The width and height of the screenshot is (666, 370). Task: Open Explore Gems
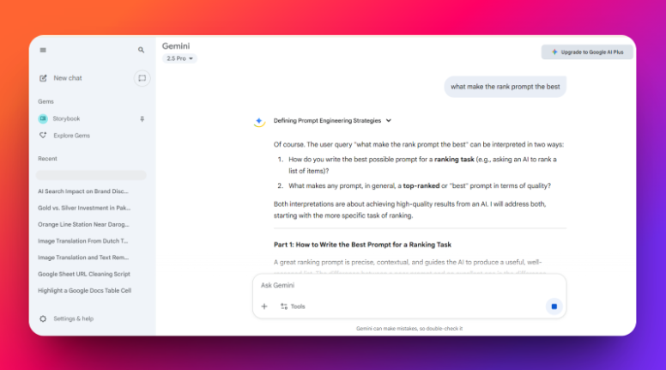70,136
